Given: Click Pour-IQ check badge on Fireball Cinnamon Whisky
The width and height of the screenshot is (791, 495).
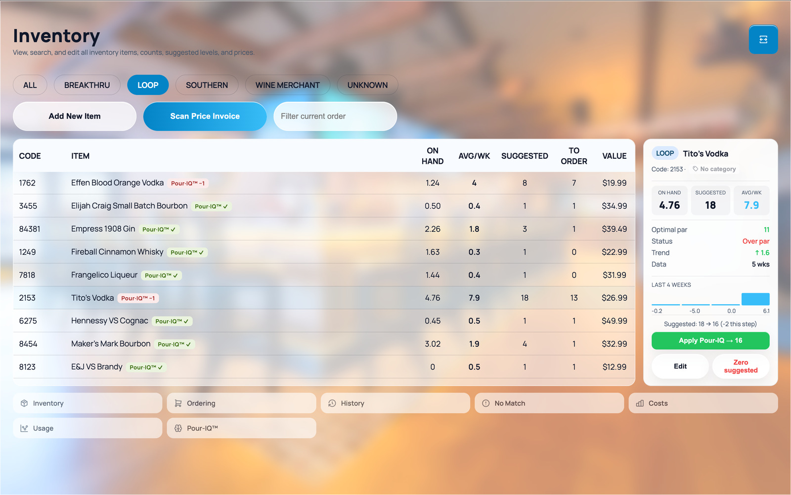Looking at the screenshot, I should 187,252.
